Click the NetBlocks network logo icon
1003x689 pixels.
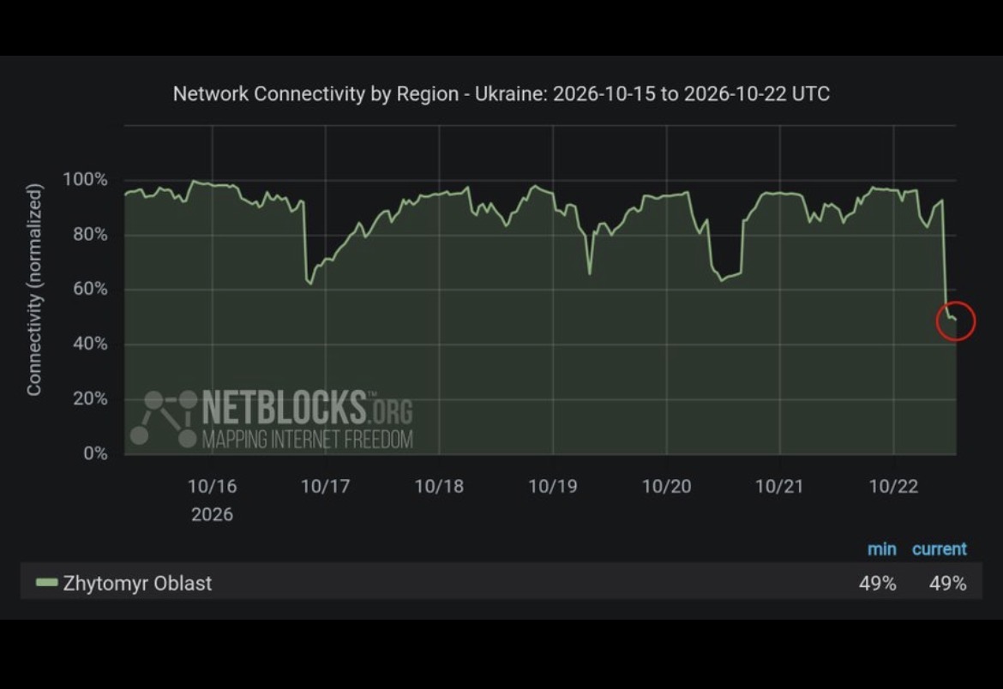click(164, 419)
